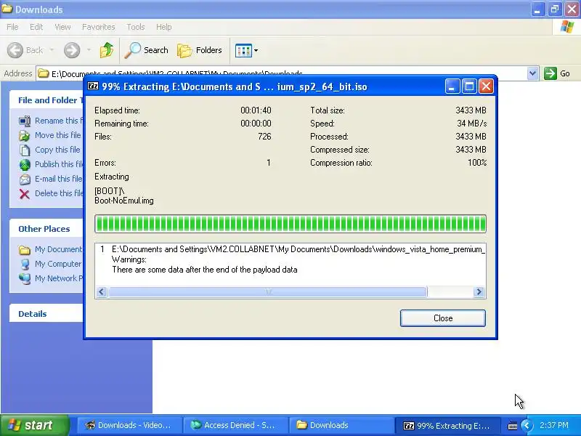Open My Documents from Other Places
Screen dimensions: 581x436
(59, 249)
